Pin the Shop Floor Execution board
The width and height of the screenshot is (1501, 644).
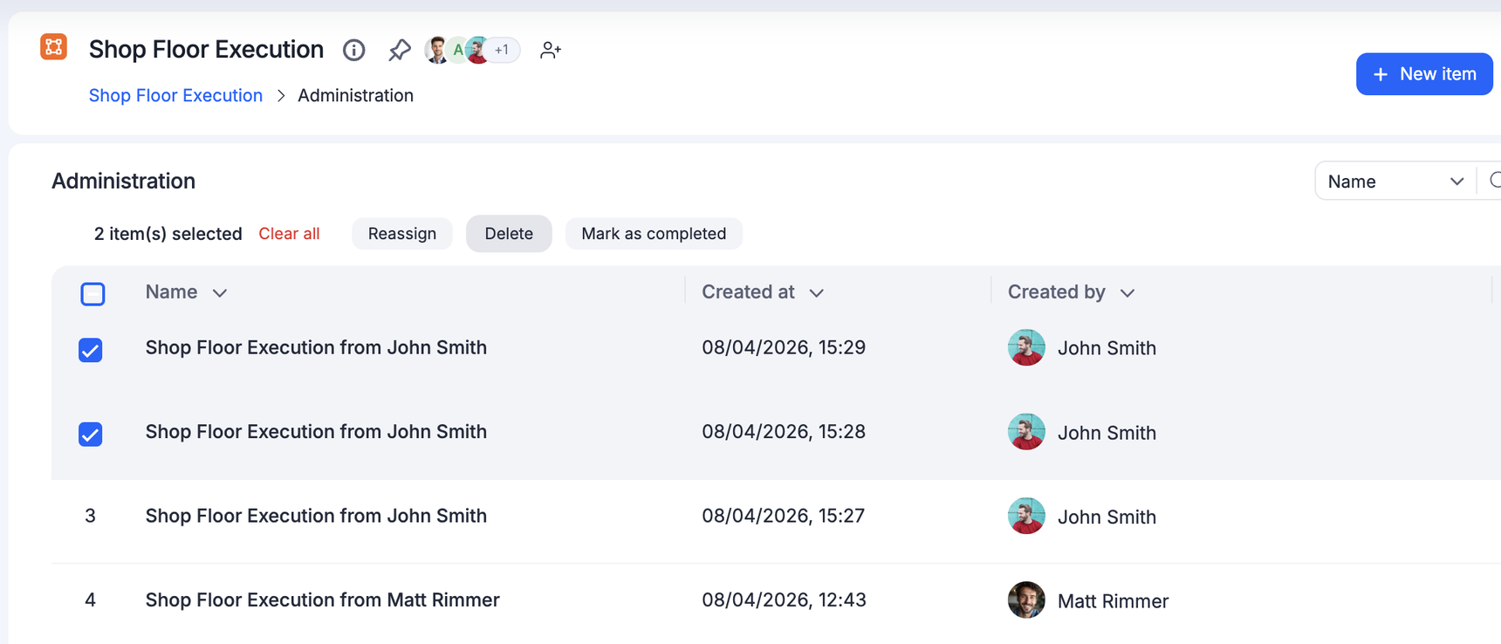399,50
